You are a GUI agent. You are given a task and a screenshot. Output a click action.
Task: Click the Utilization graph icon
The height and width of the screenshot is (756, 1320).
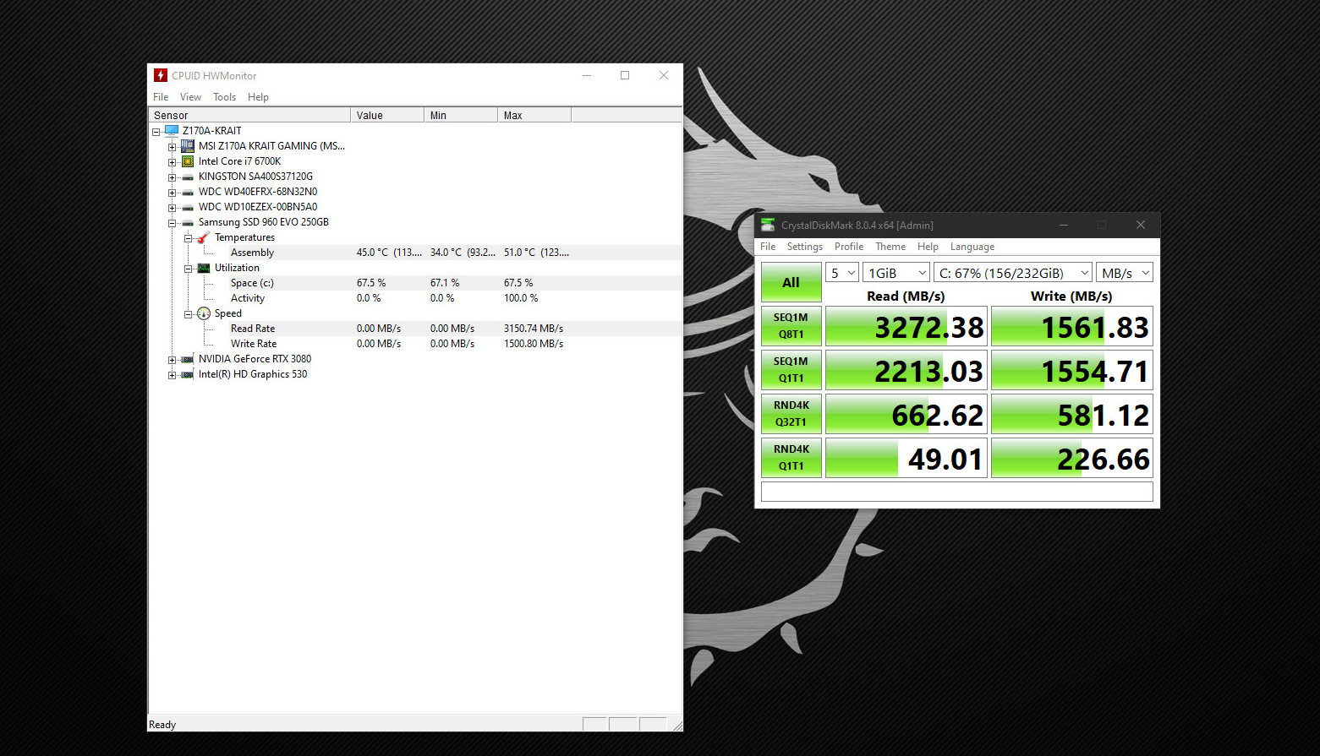[x=204, y=268]
